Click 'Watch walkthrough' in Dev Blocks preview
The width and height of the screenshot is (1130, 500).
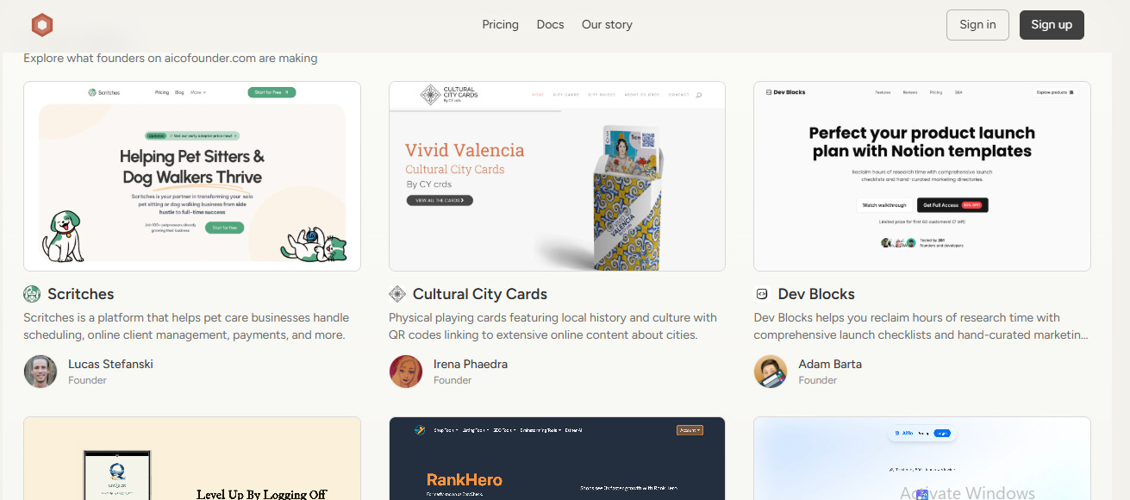pos(884,205)
